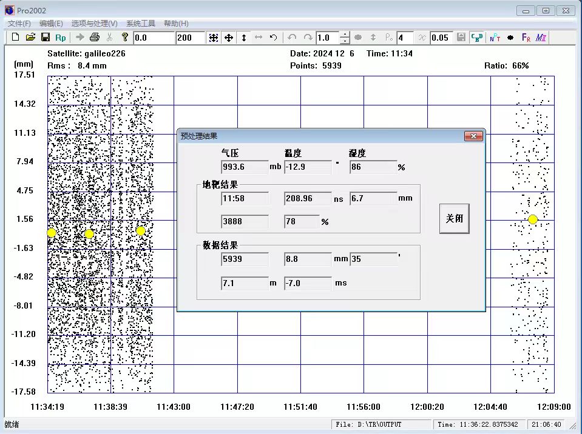Screen dimensions: 582x434
Task: Click the green Rp toolbar icon
Action: click(x=61, y=38)
